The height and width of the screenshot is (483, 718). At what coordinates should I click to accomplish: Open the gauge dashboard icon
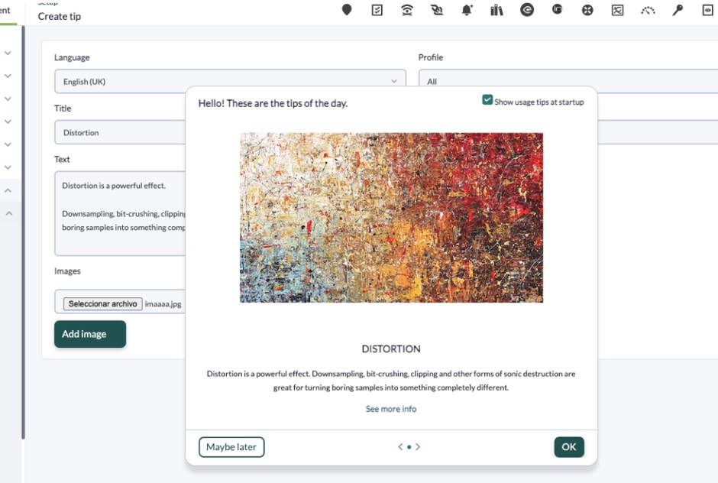(648, 10)
